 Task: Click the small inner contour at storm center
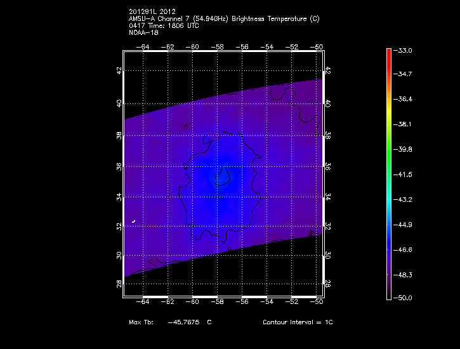(x=223, y=176)
